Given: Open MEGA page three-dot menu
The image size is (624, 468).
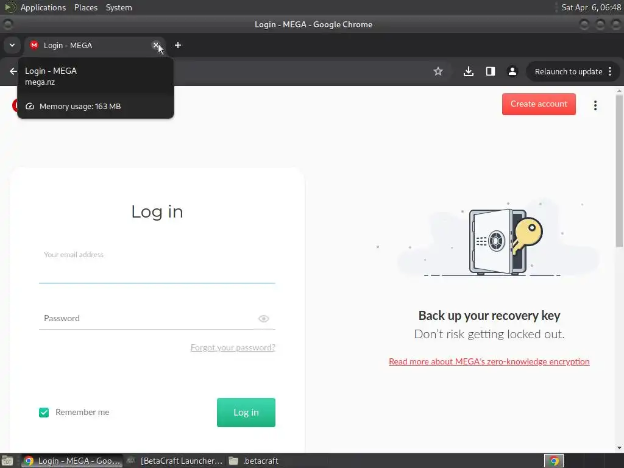Looking at the screenshot, I should tap(595, 105).
